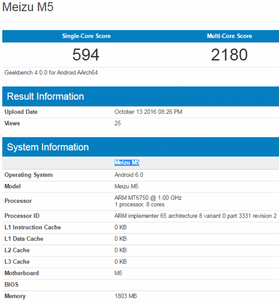The image size is (279, 303).
Task: Select the Android 6.0 value
Action: 129,175
